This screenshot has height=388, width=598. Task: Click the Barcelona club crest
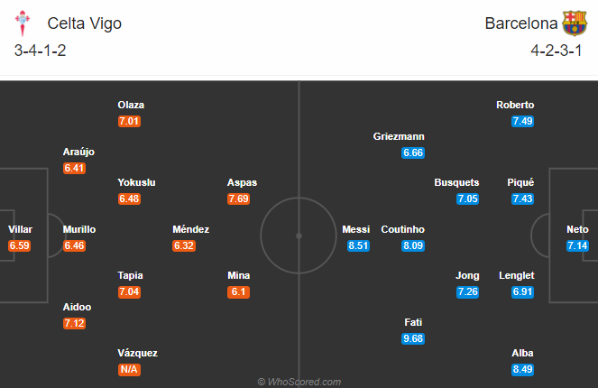[x=574, y=23]
